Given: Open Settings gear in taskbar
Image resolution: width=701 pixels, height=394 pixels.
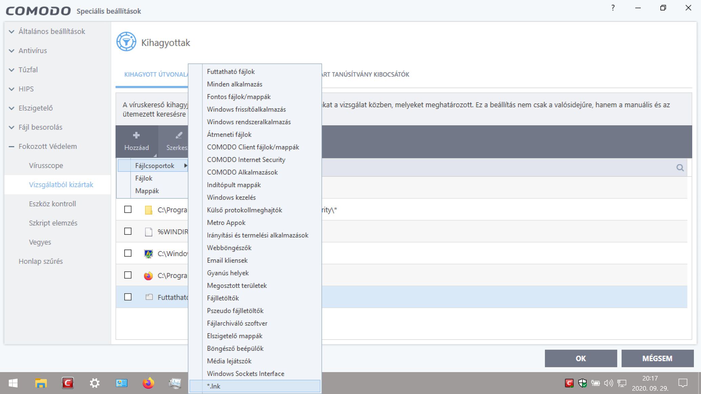Looking at the screenshot, I should [94, 383].
